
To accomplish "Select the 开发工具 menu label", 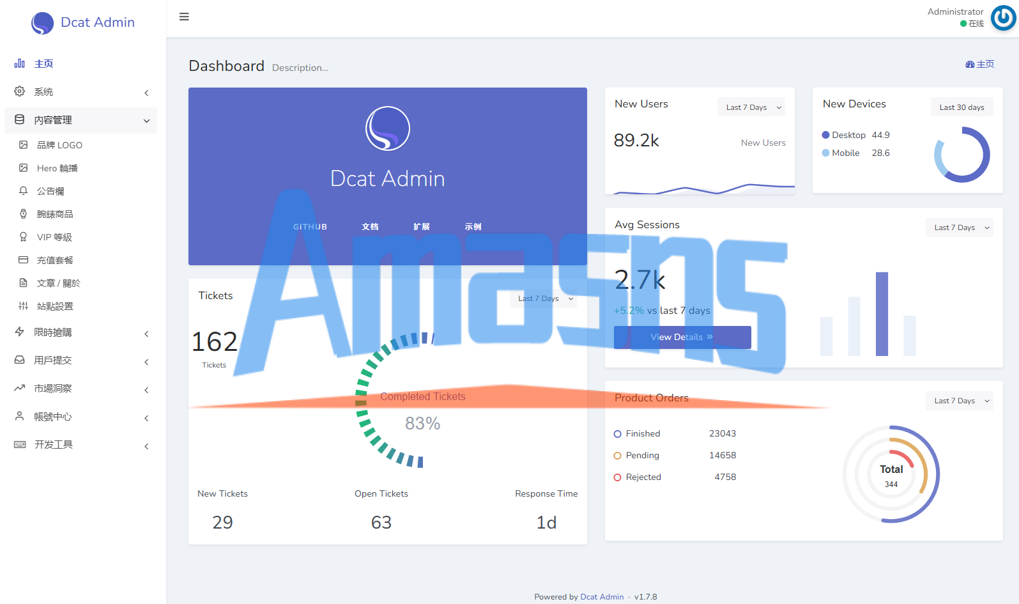I will pos(54,445).
